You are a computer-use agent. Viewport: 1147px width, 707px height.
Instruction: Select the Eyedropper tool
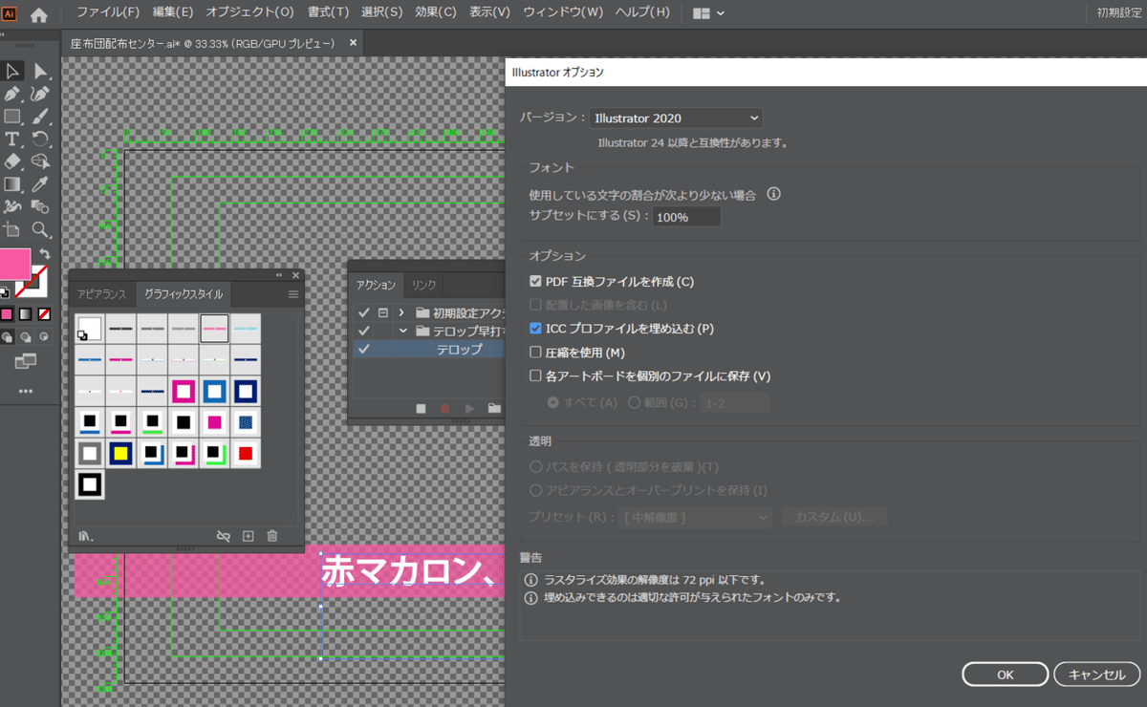pos(40,184)
